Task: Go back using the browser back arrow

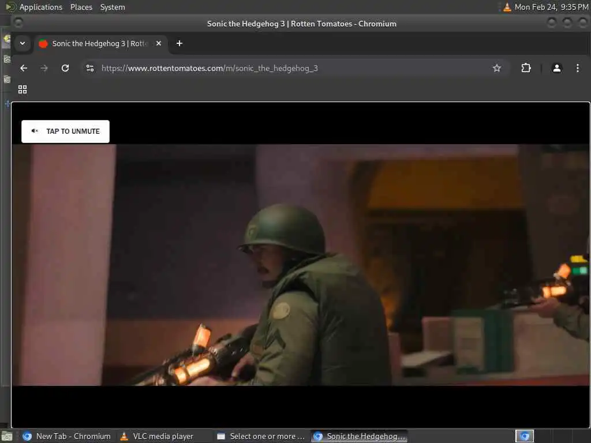Action: (24, 68)
